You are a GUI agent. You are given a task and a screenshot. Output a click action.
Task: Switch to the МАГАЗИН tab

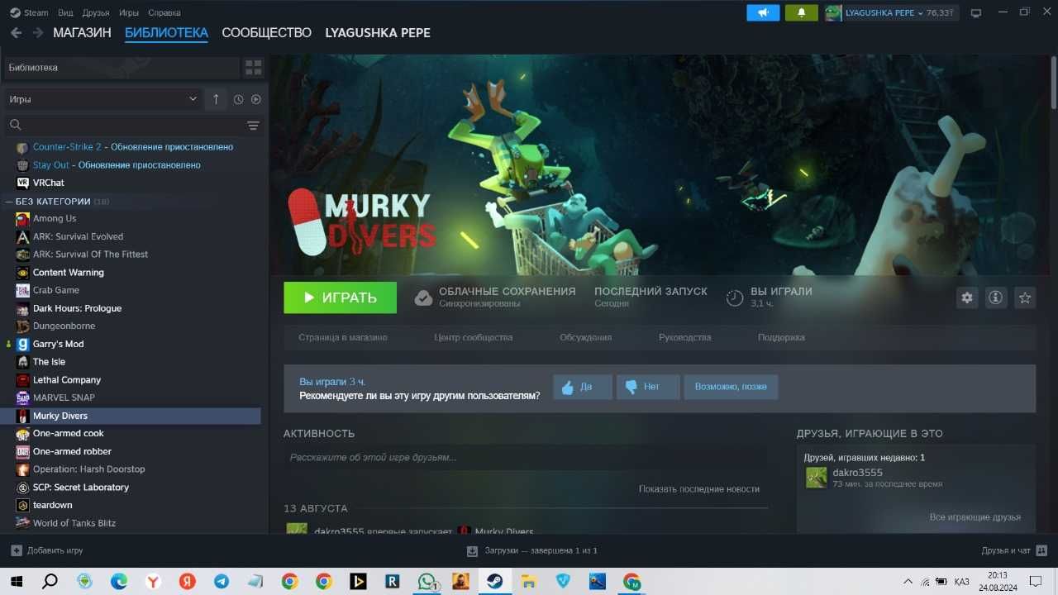point(82,33)
